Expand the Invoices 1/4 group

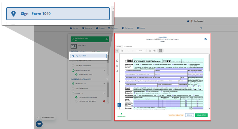pos(104,93)
